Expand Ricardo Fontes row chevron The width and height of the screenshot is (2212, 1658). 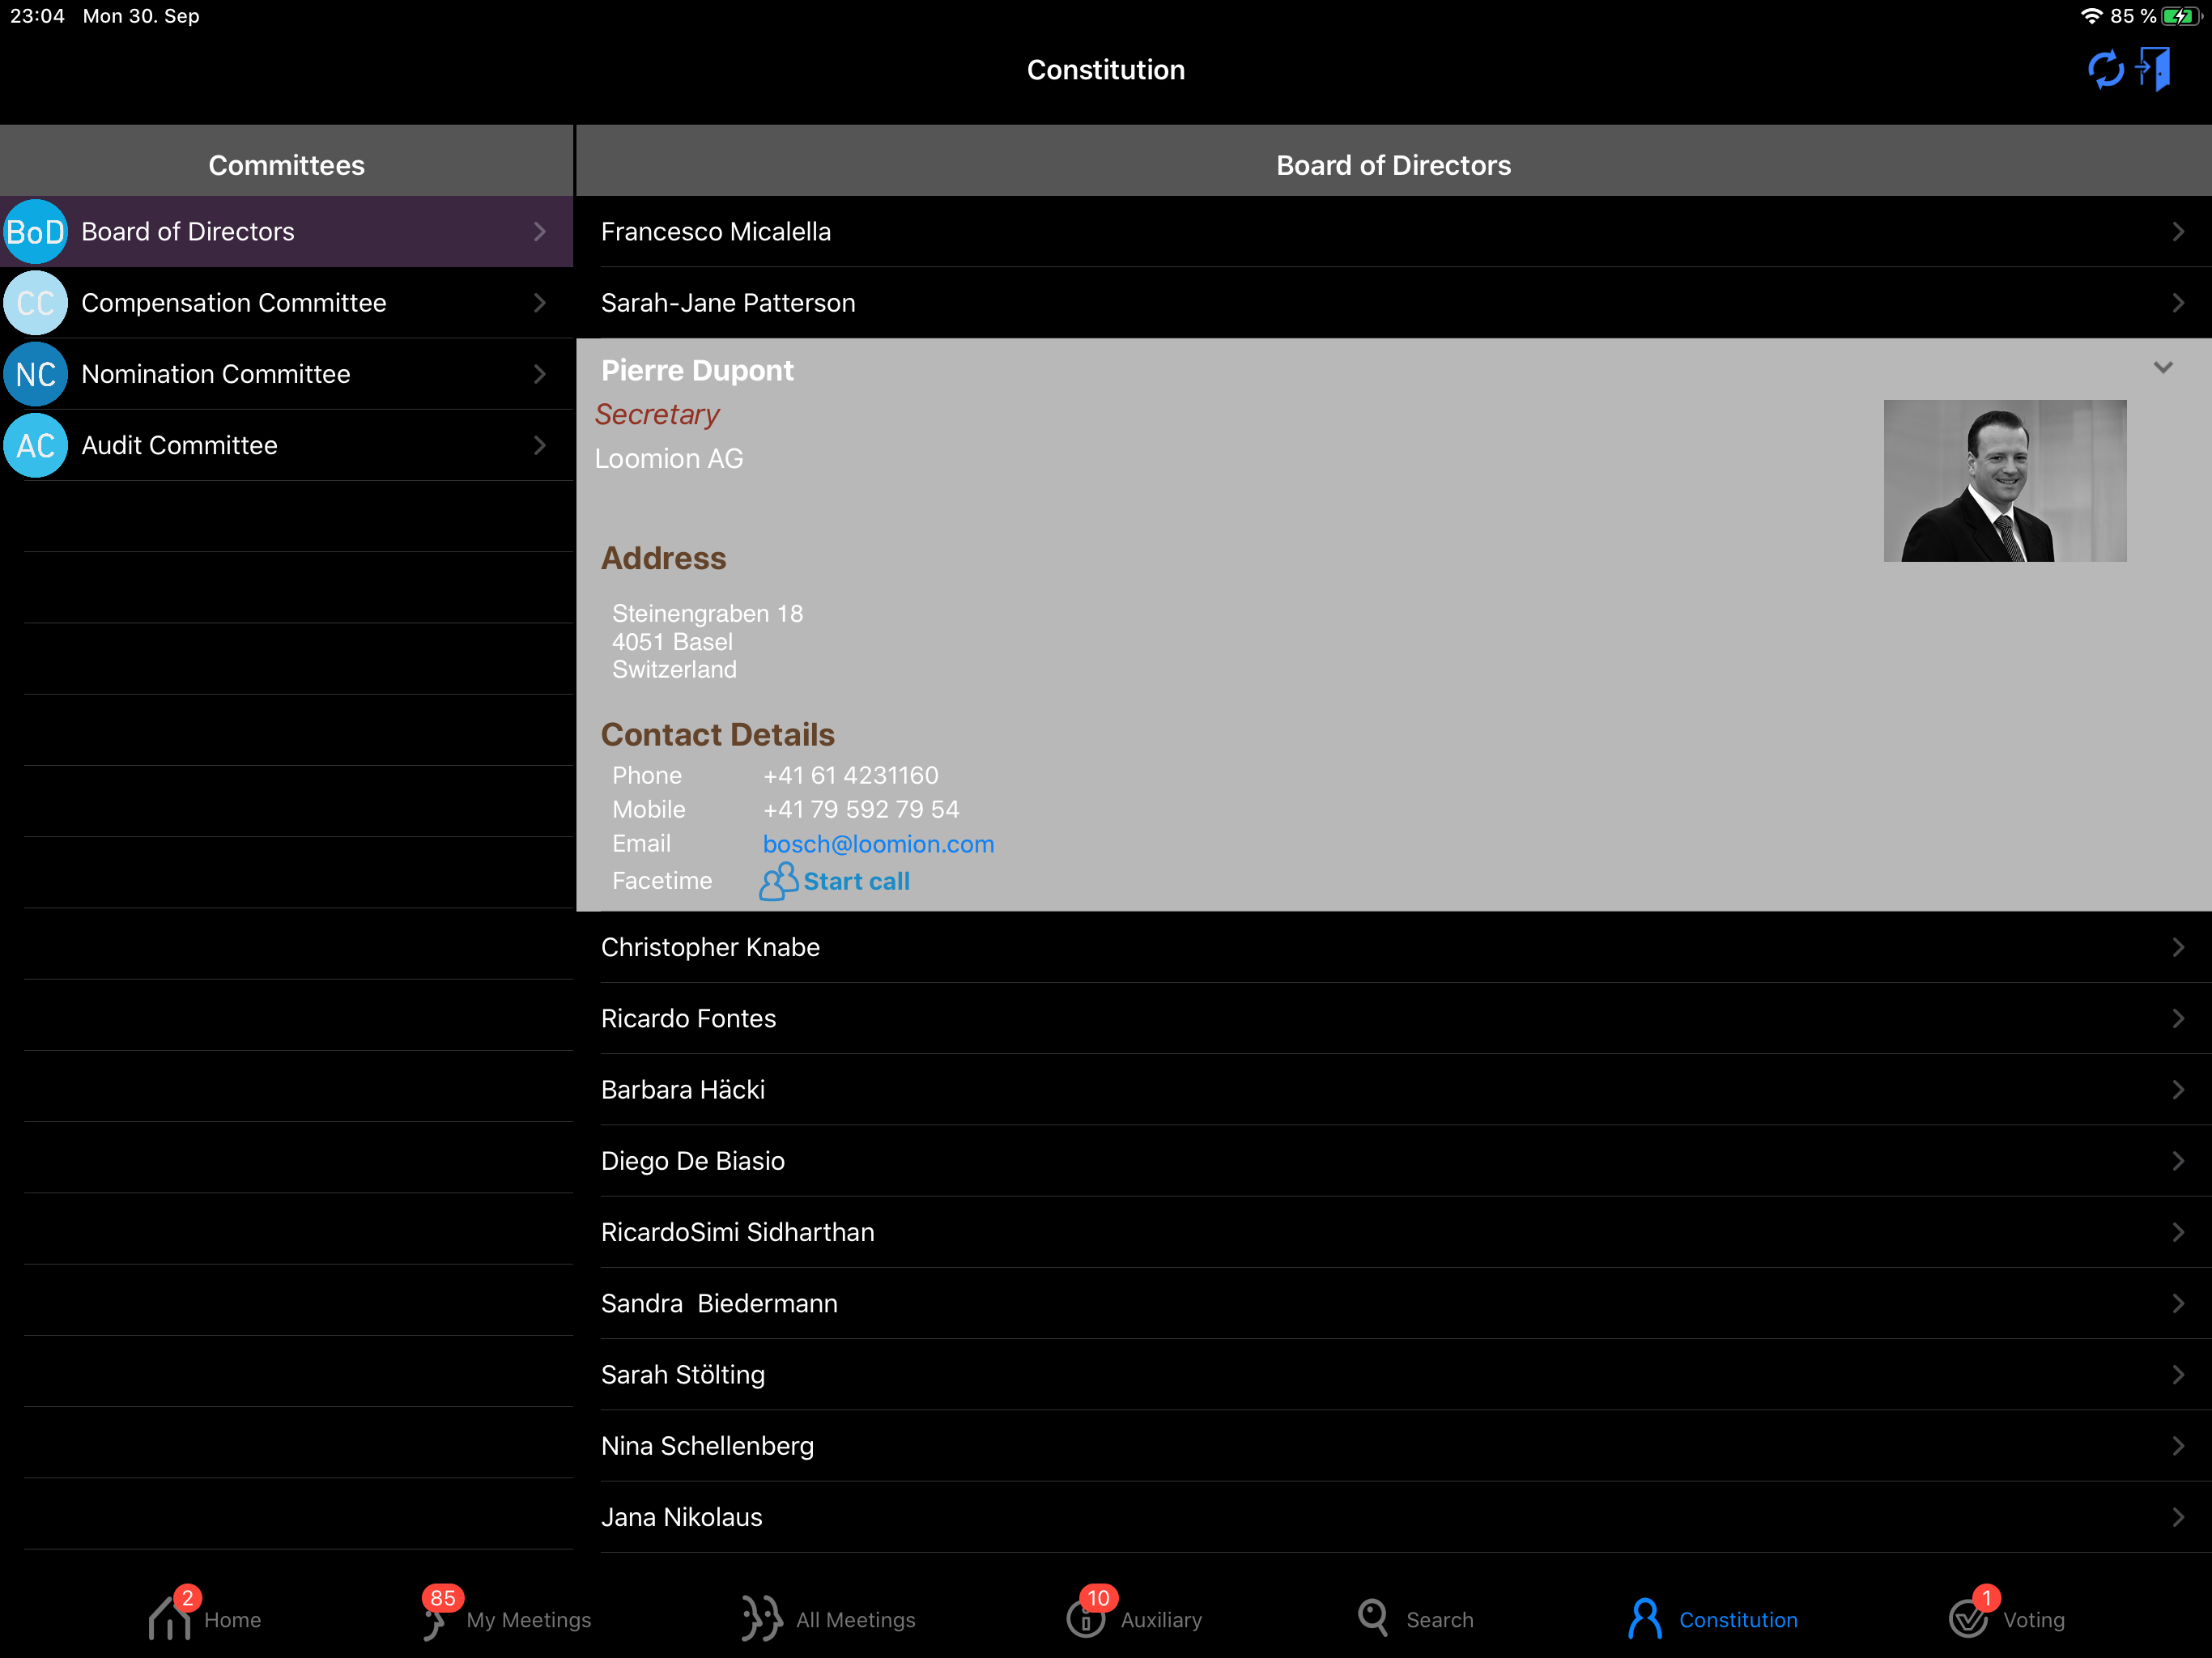point(2178,1018)
